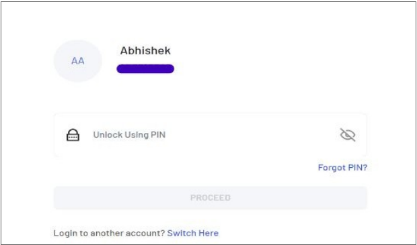Click the redacted account number strip
Screen dimensions: 417x245
click(x=145, y=68)
